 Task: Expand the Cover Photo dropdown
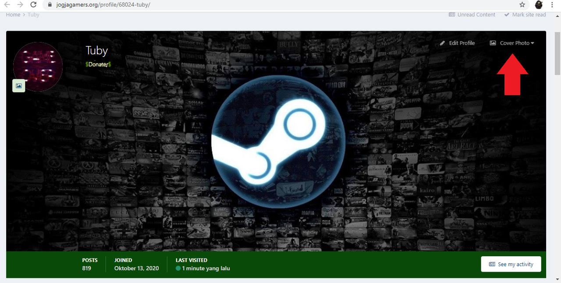pyautogui.click(x=512, y=43)
